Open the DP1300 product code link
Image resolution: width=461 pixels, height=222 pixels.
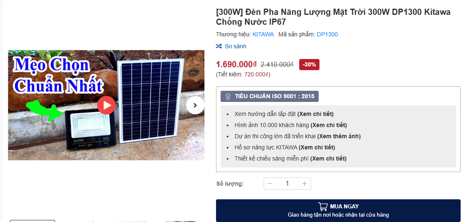tap(327, 34)
